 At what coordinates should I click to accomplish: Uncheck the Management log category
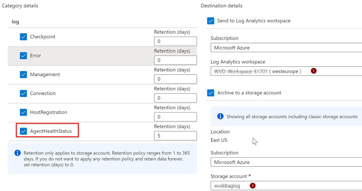(x=24, y=75)
